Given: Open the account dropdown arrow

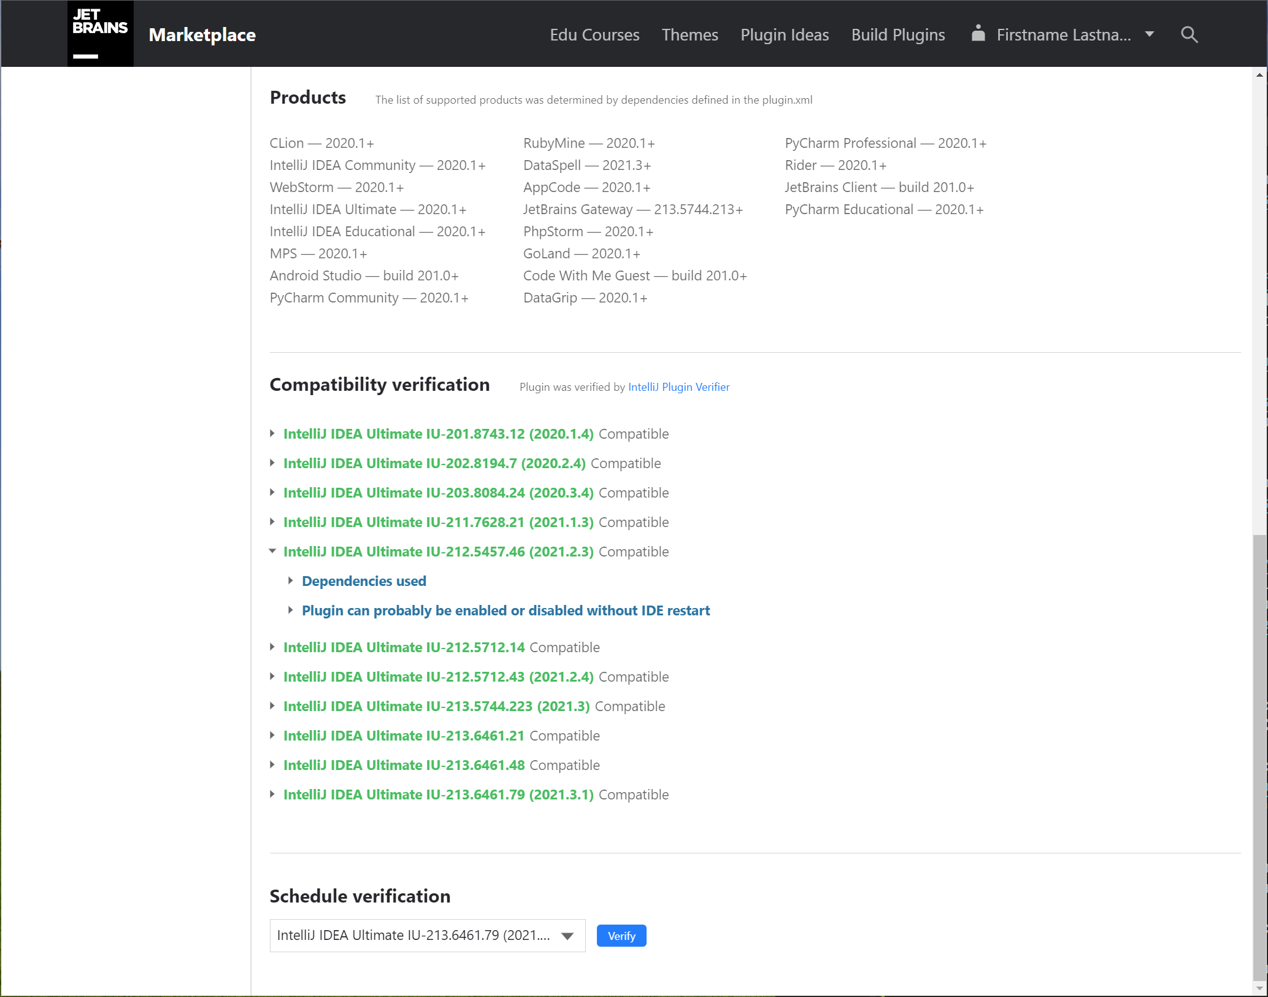Looking at the screenshot, I should (1150, 34).
